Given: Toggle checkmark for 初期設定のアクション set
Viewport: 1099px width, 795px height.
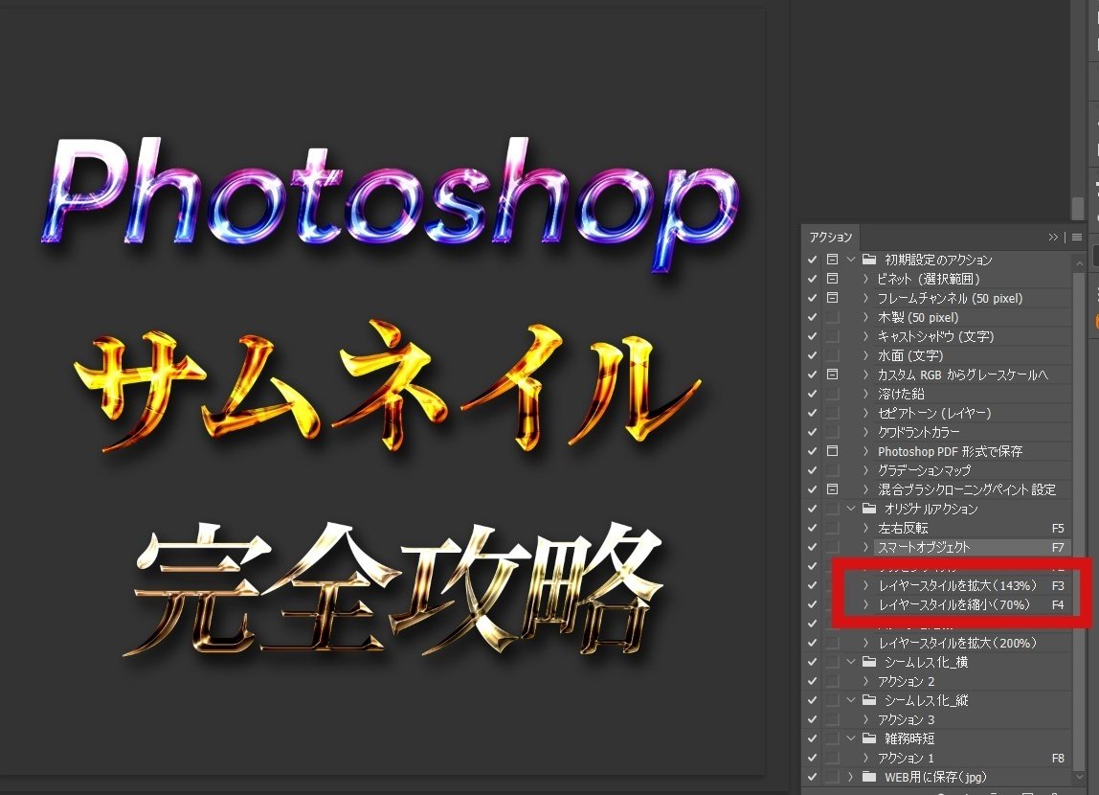Looking at the screenshot, I should pyautogui.click(x=813, y=260).
